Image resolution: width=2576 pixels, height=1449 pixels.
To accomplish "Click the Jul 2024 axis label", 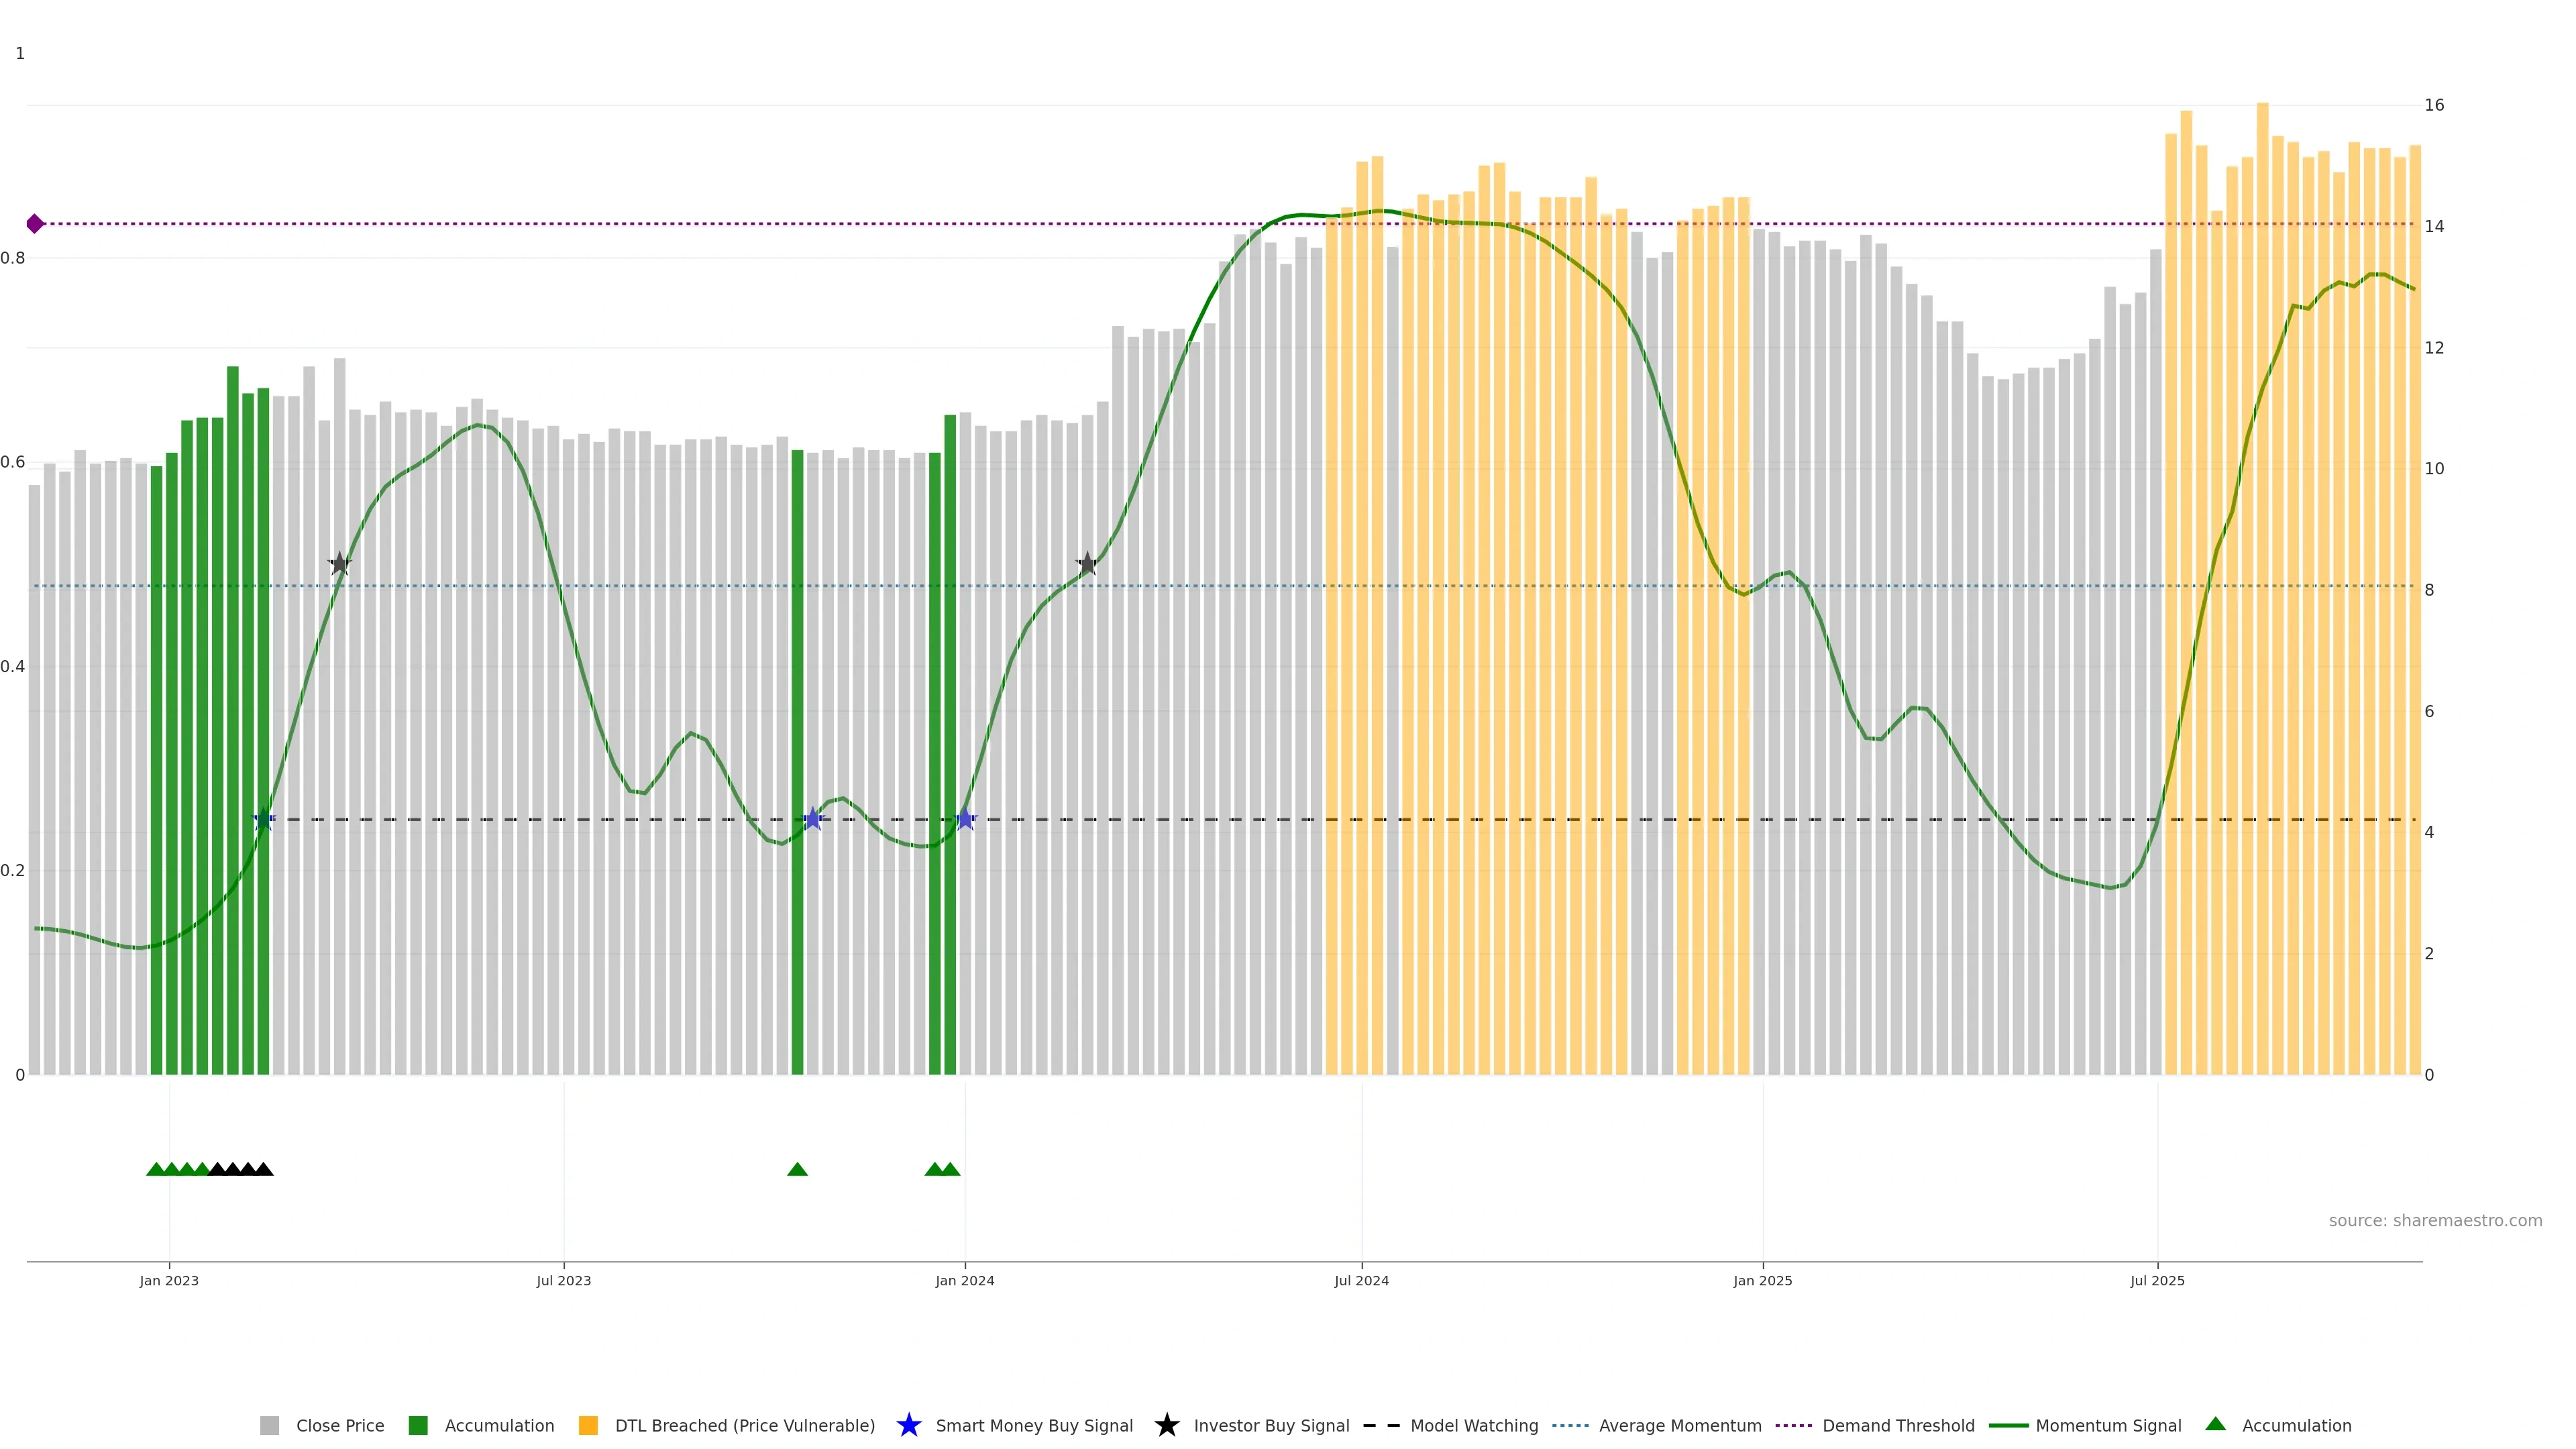I will click(1361, 1280).
